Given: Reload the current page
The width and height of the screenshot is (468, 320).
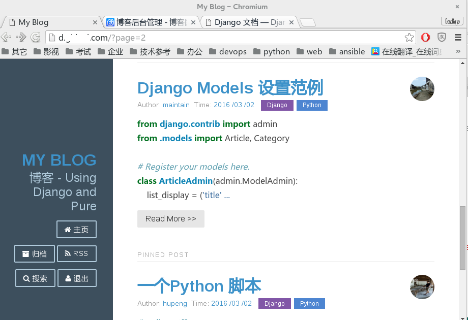Looking at the screenshot, I should [x=36, y=37].
